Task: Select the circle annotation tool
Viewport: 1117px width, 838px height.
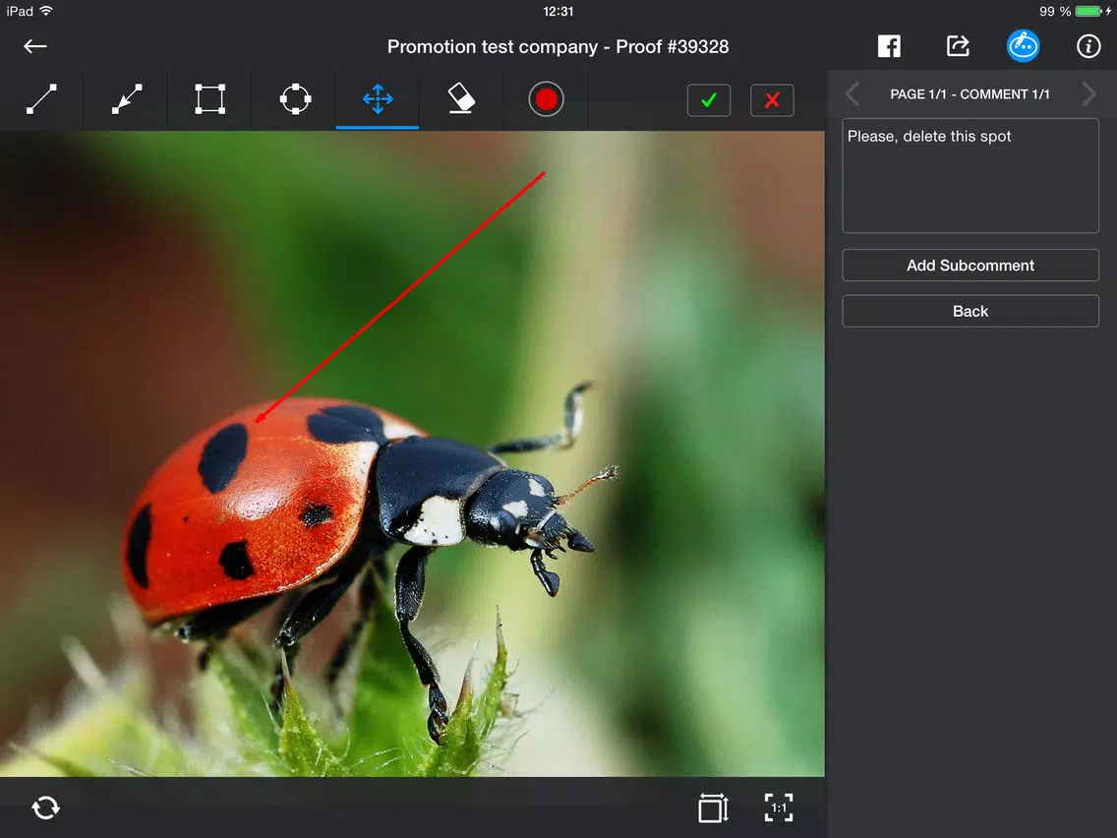Action: pos(295,99)
